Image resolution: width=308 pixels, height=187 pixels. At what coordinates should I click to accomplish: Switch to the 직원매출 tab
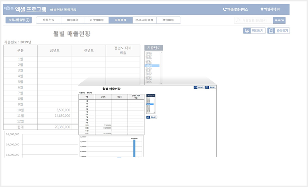tap(168, 20)
